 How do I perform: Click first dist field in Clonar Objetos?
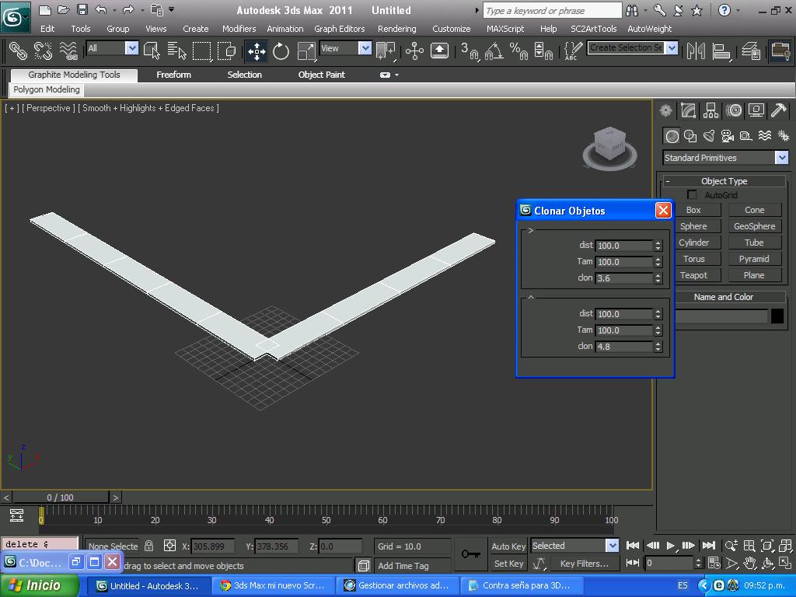pyautogui.click(x=624, y=246)
